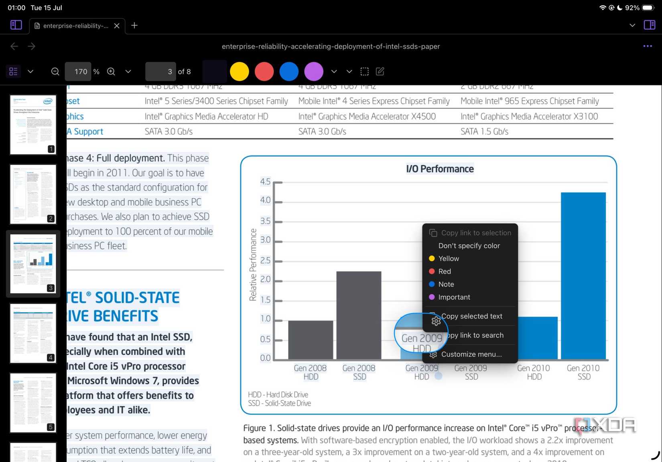Pick the yellow highlighter color swatch

tap(240, 71)
